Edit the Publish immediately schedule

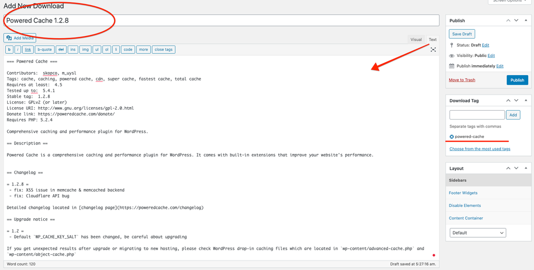coord(500,66)
